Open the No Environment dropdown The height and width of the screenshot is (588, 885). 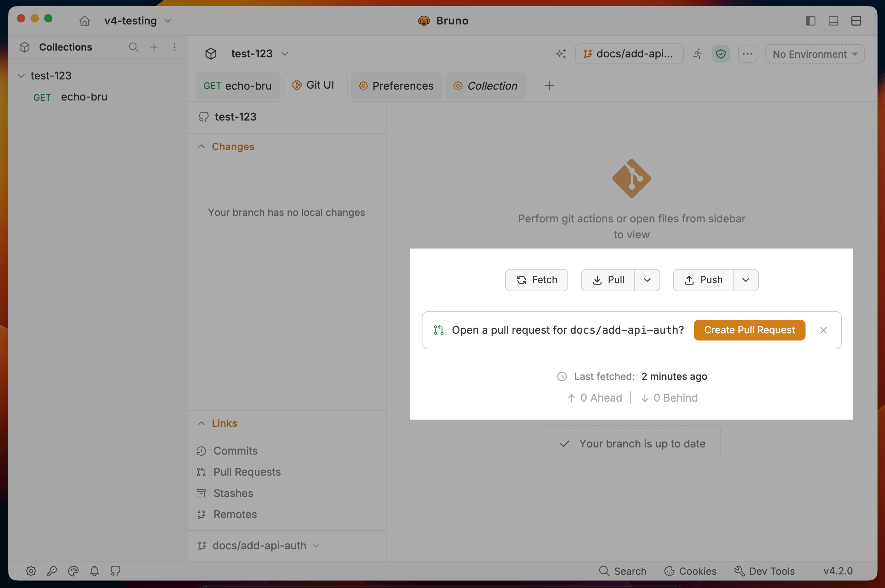click(x=815, y=54)
